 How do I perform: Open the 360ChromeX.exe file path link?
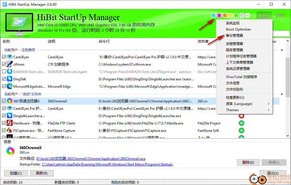(91, 159)
